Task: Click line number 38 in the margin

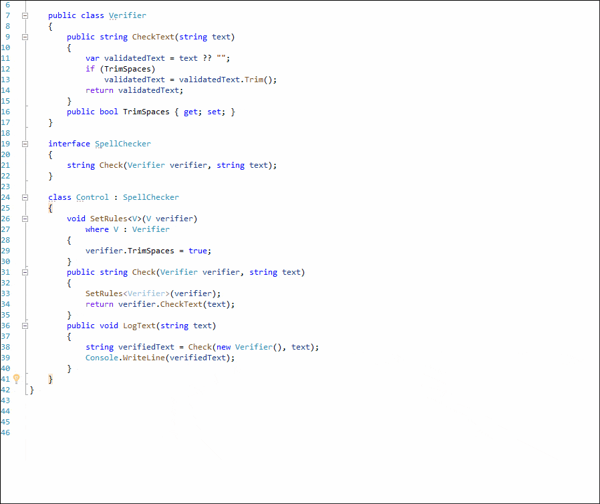Action: coord(6,346)
